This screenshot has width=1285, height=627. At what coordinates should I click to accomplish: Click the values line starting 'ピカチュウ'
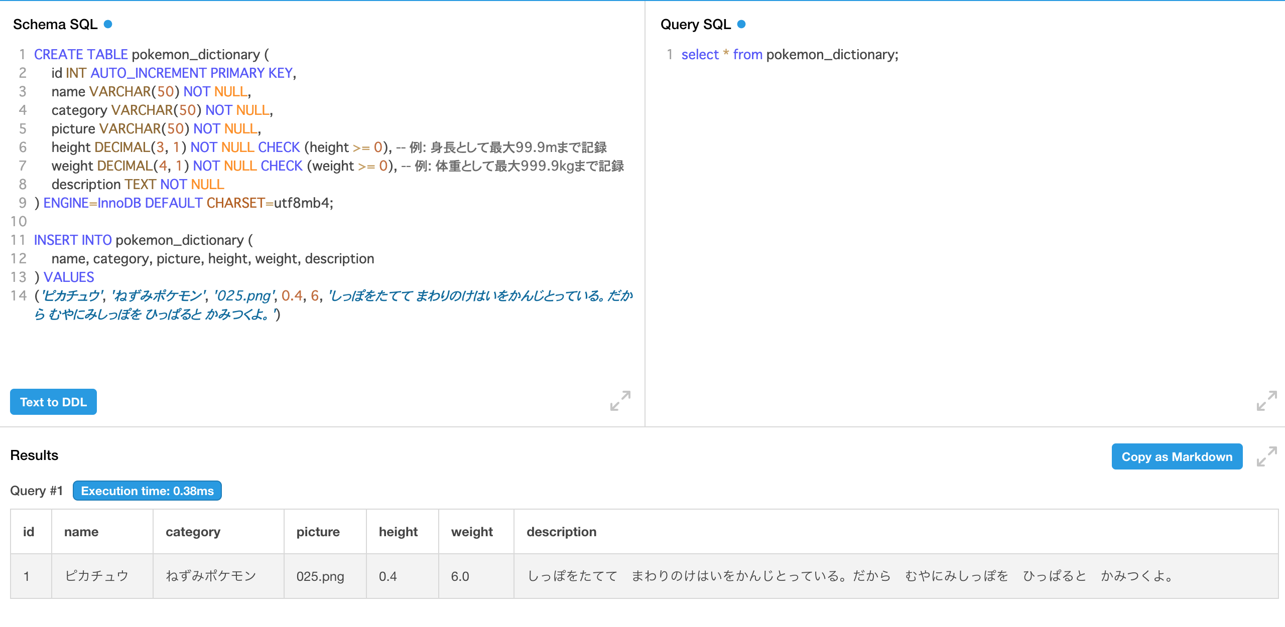tap(333, 305)
